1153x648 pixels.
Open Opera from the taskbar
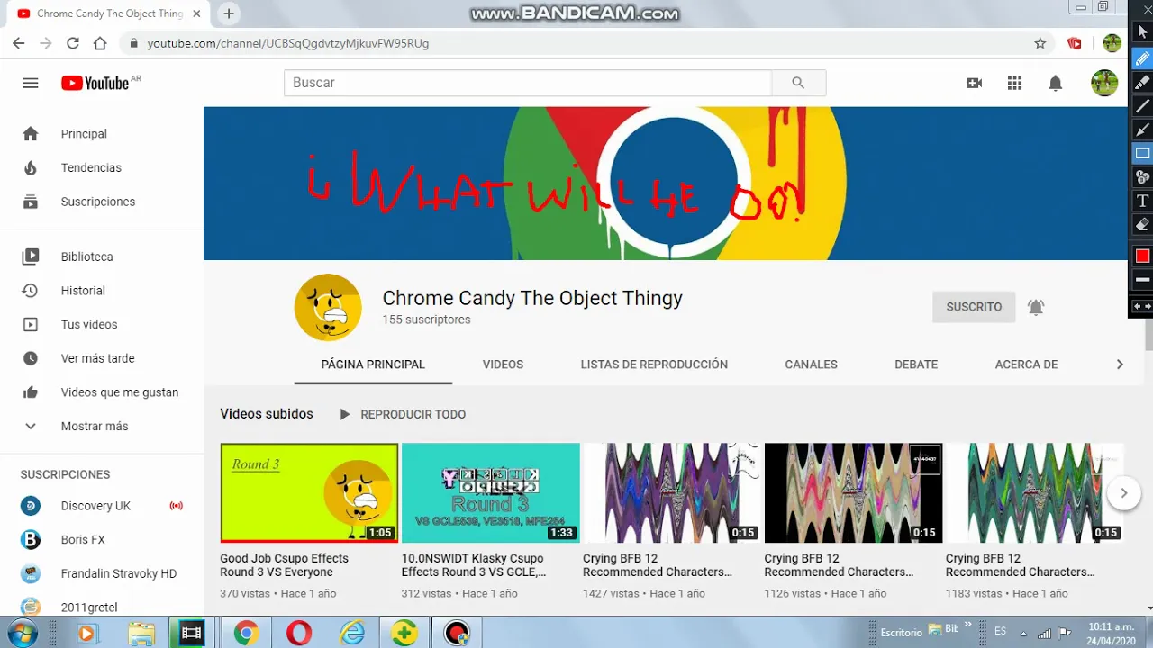[298, 634]
